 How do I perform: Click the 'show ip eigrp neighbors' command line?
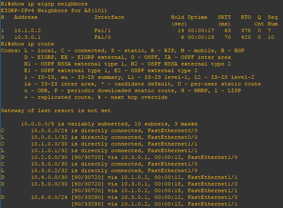click(44, 4)
